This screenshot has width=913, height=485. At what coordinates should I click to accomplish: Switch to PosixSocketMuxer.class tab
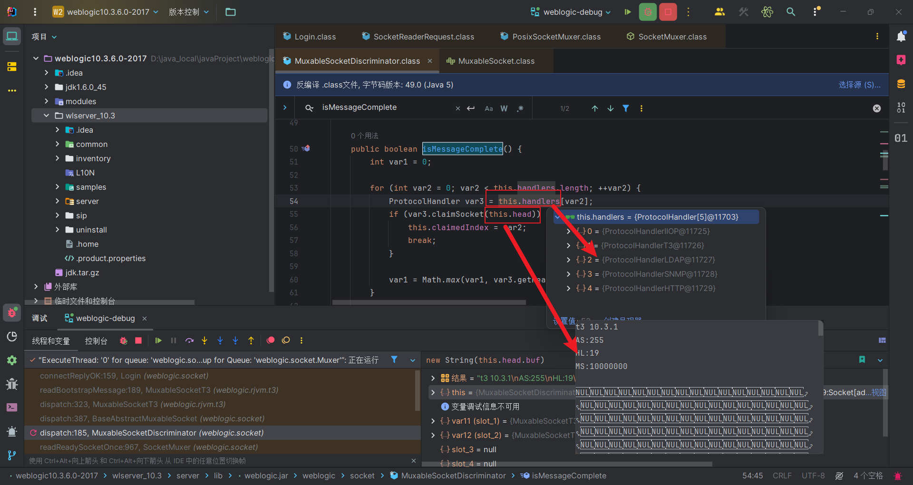tap(551, 37)
